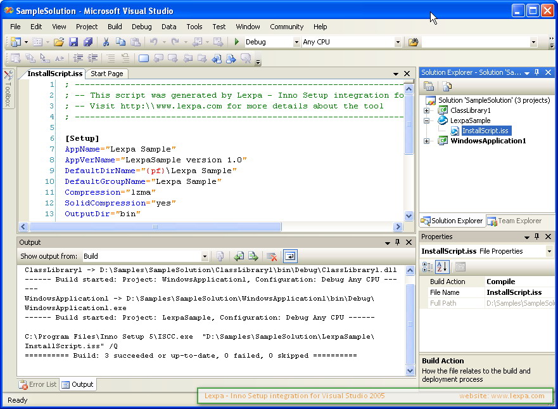Toggle Alphabetical sort in Properties

tap(442, 267)
